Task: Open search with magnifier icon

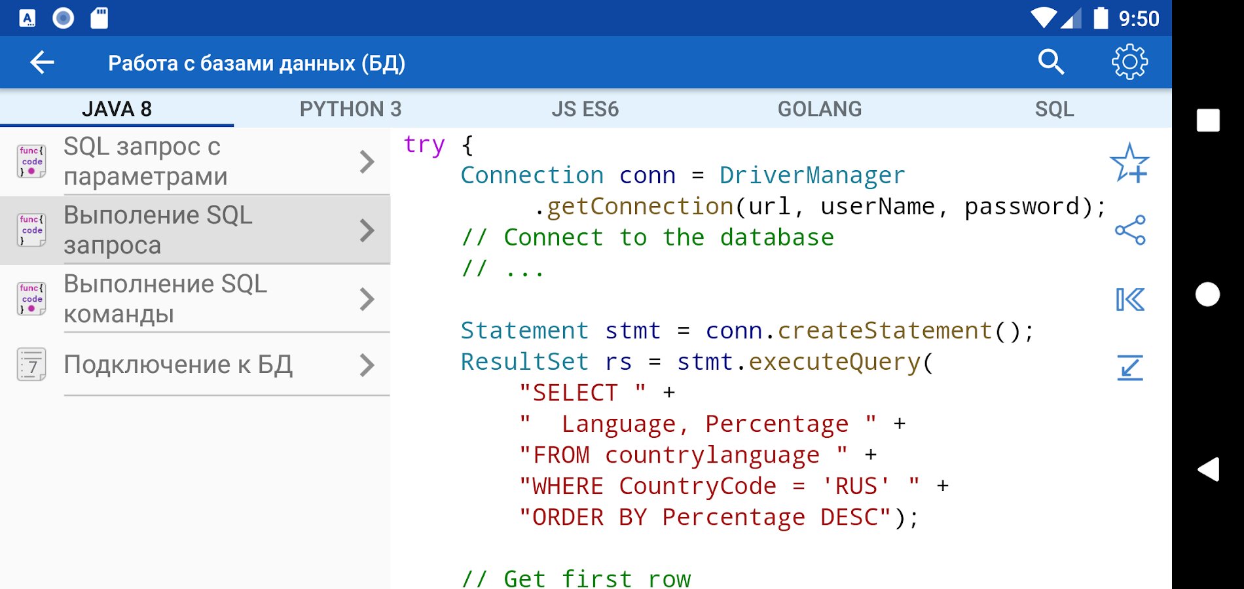Action: coord(1051,62)
